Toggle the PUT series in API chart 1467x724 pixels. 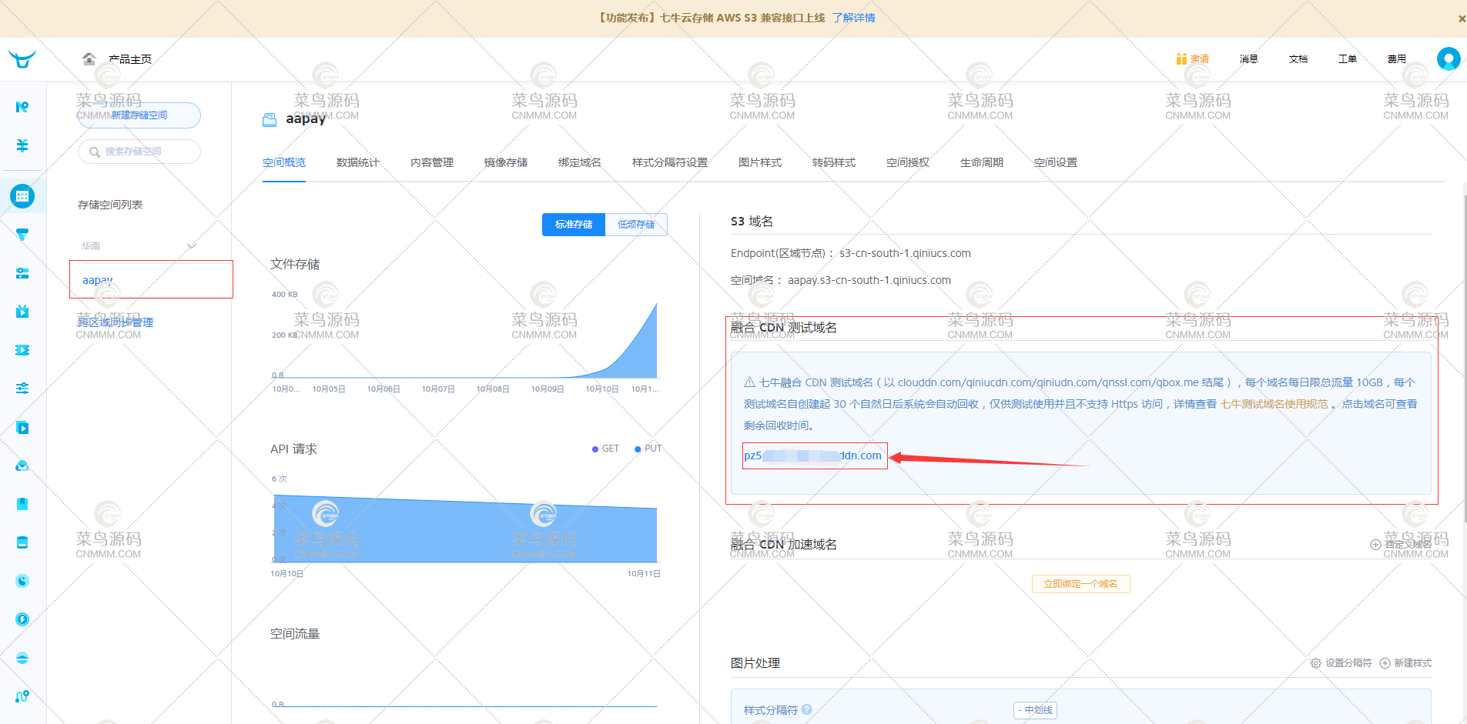coord(648,449)
